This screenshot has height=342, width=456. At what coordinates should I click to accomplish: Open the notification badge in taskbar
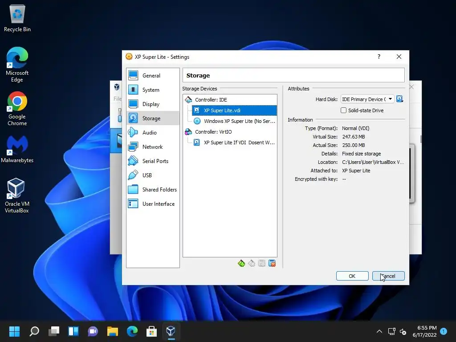(444, 331)
